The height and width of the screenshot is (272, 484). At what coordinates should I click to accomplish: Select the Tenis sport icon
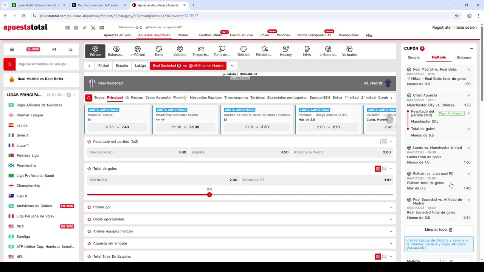pyautogui.click(x=159, y=51)
